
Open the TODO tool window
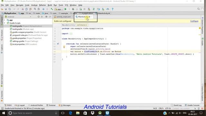(8, 105)
